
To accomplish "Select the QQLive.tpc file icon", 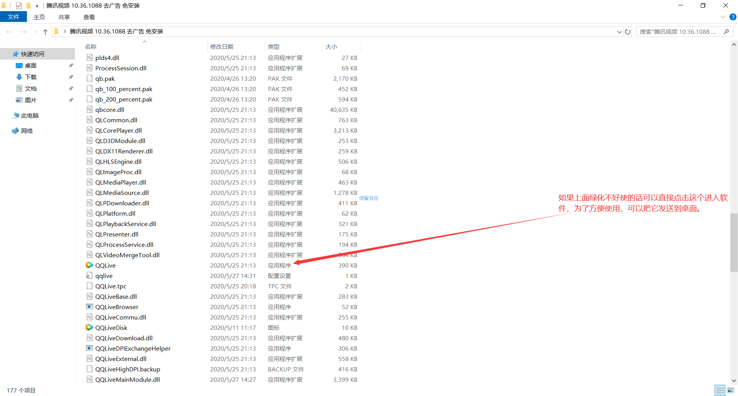I will pos(89,286).
